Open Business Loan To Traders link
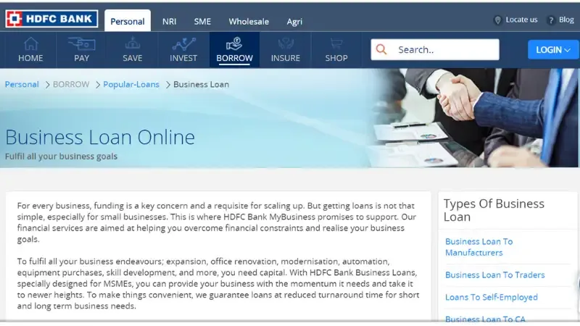 point(495,275)
